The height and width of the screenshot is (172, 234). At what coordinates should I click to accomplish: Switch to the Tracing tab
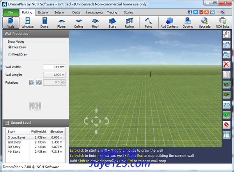(112, 13)
